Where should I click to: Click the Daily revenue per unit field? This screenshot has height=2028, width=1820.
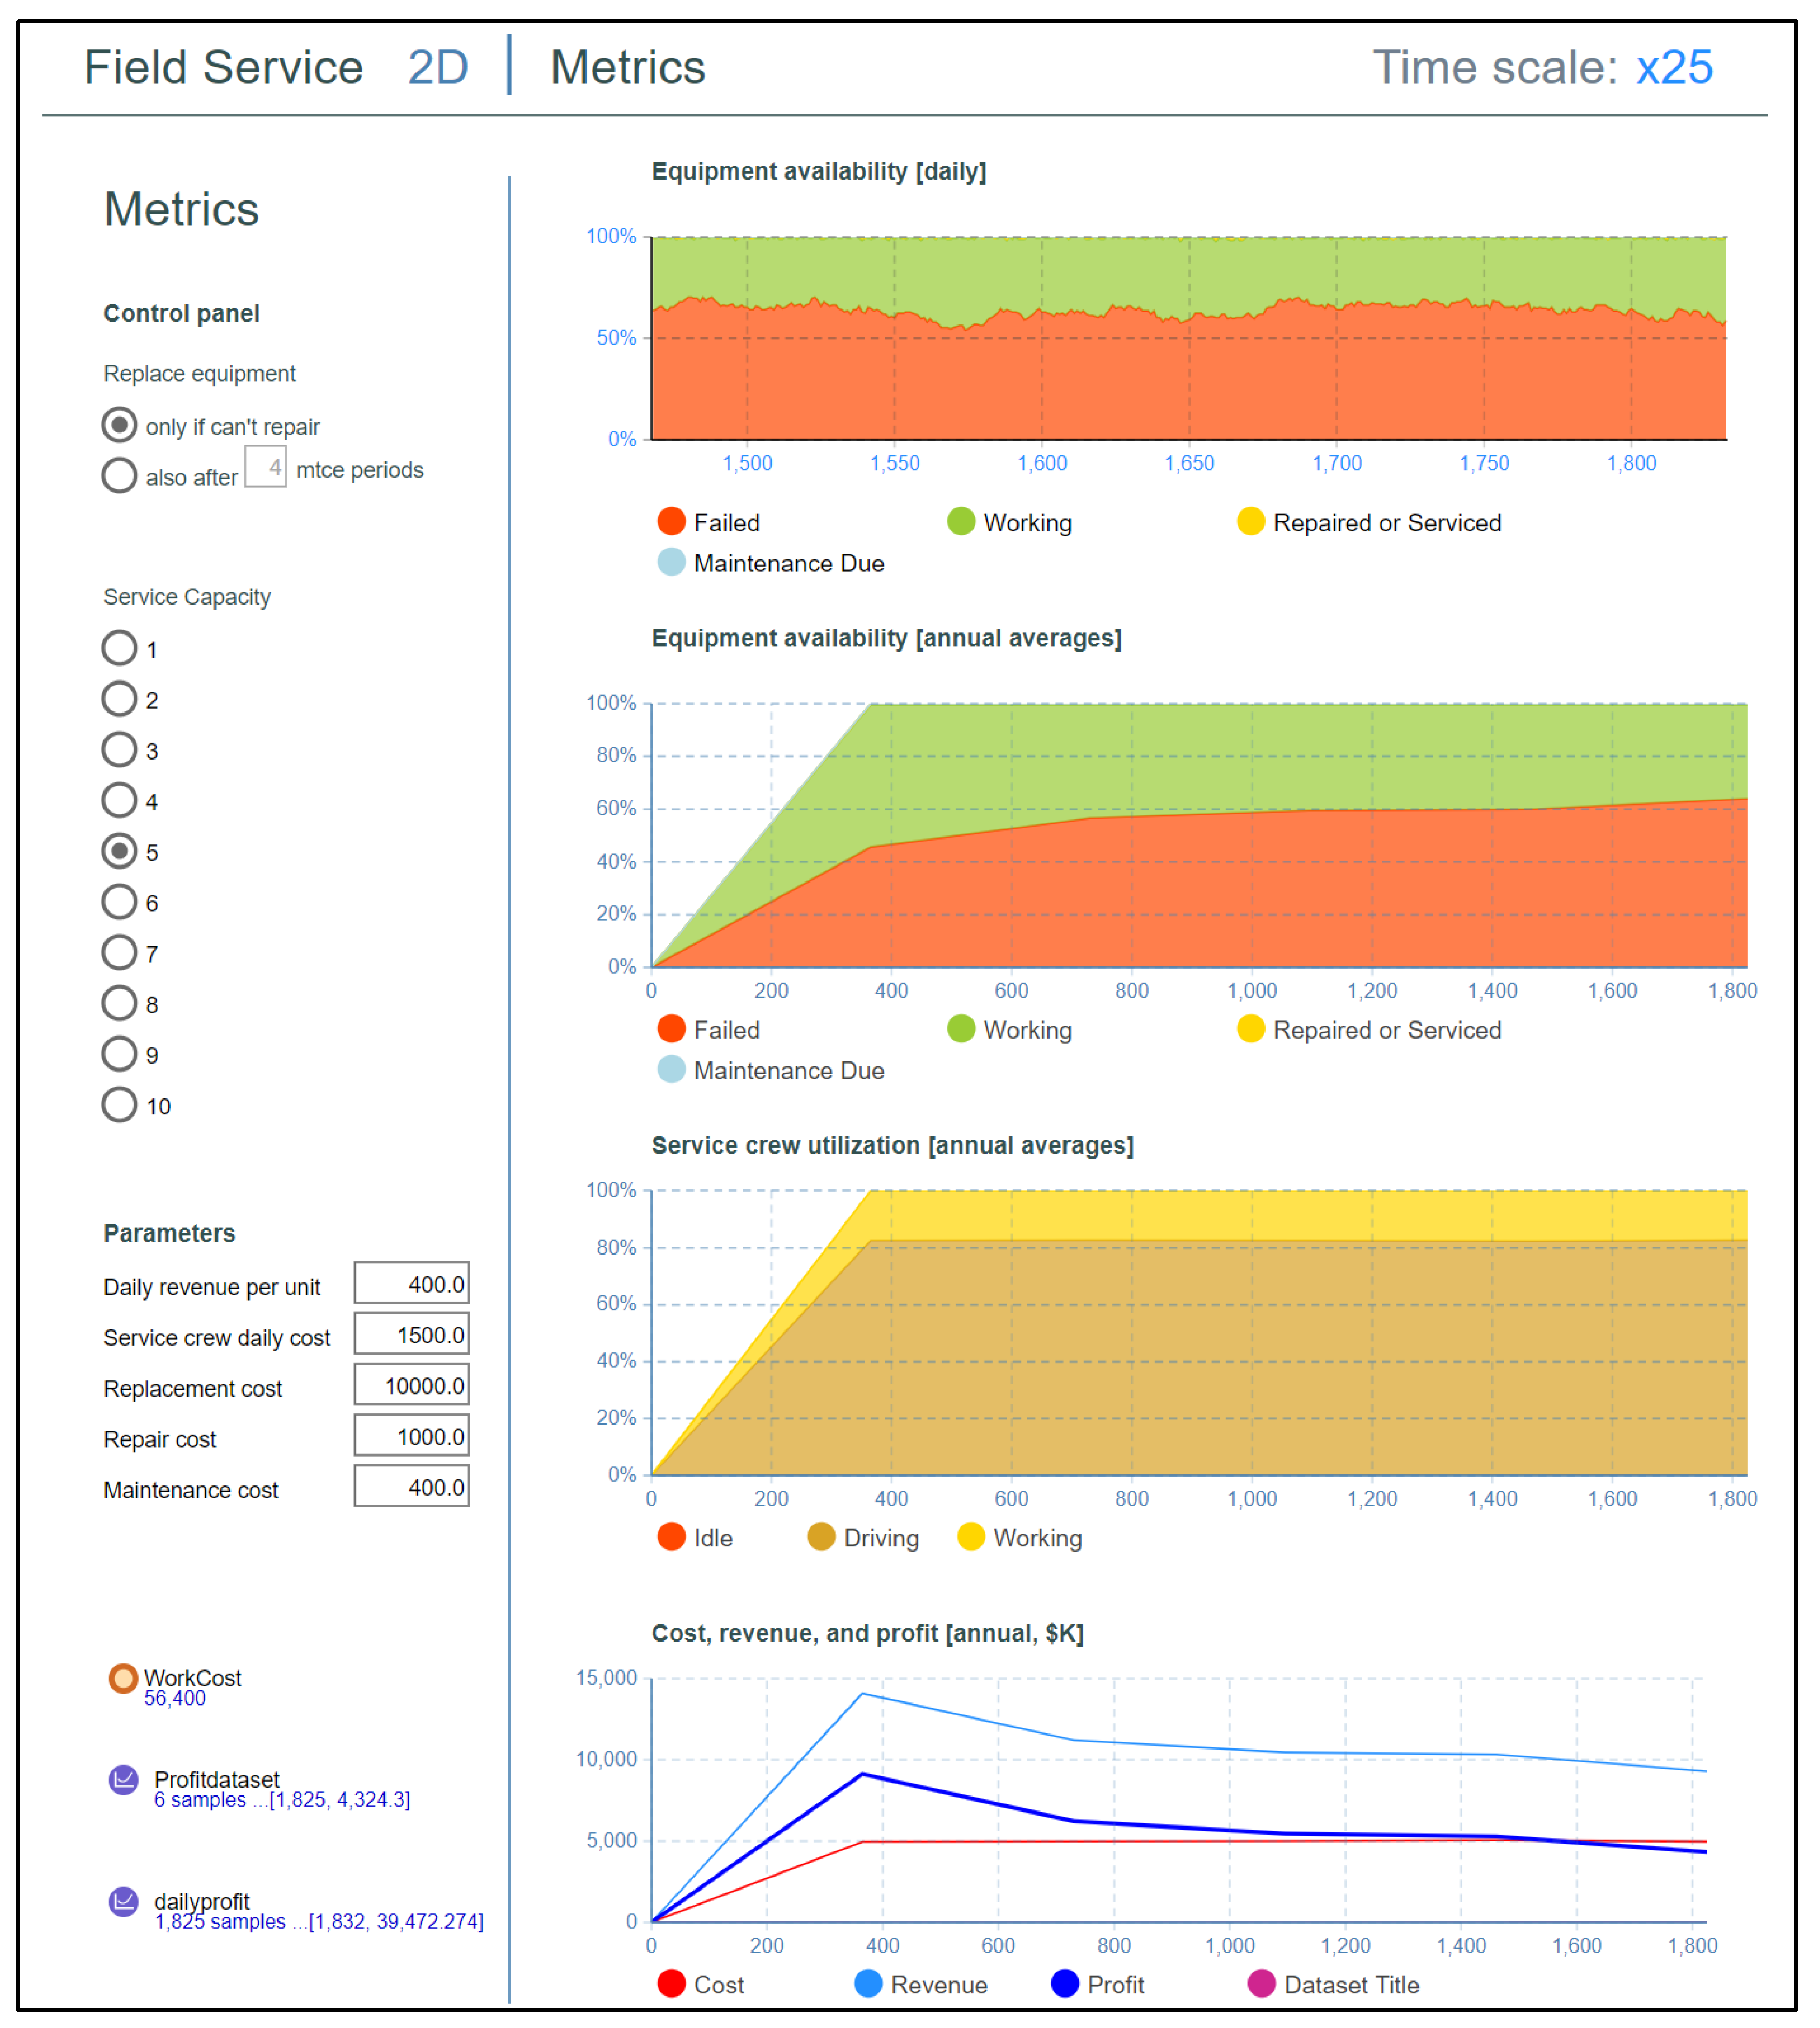click(x=411, y=1284)
